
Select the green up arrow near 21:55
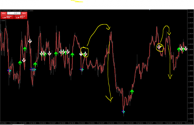click(x=132, y=92)
